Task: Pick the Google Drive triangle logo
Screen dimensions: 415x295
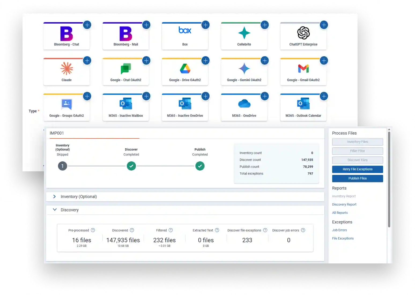Action: pos(185,69)
